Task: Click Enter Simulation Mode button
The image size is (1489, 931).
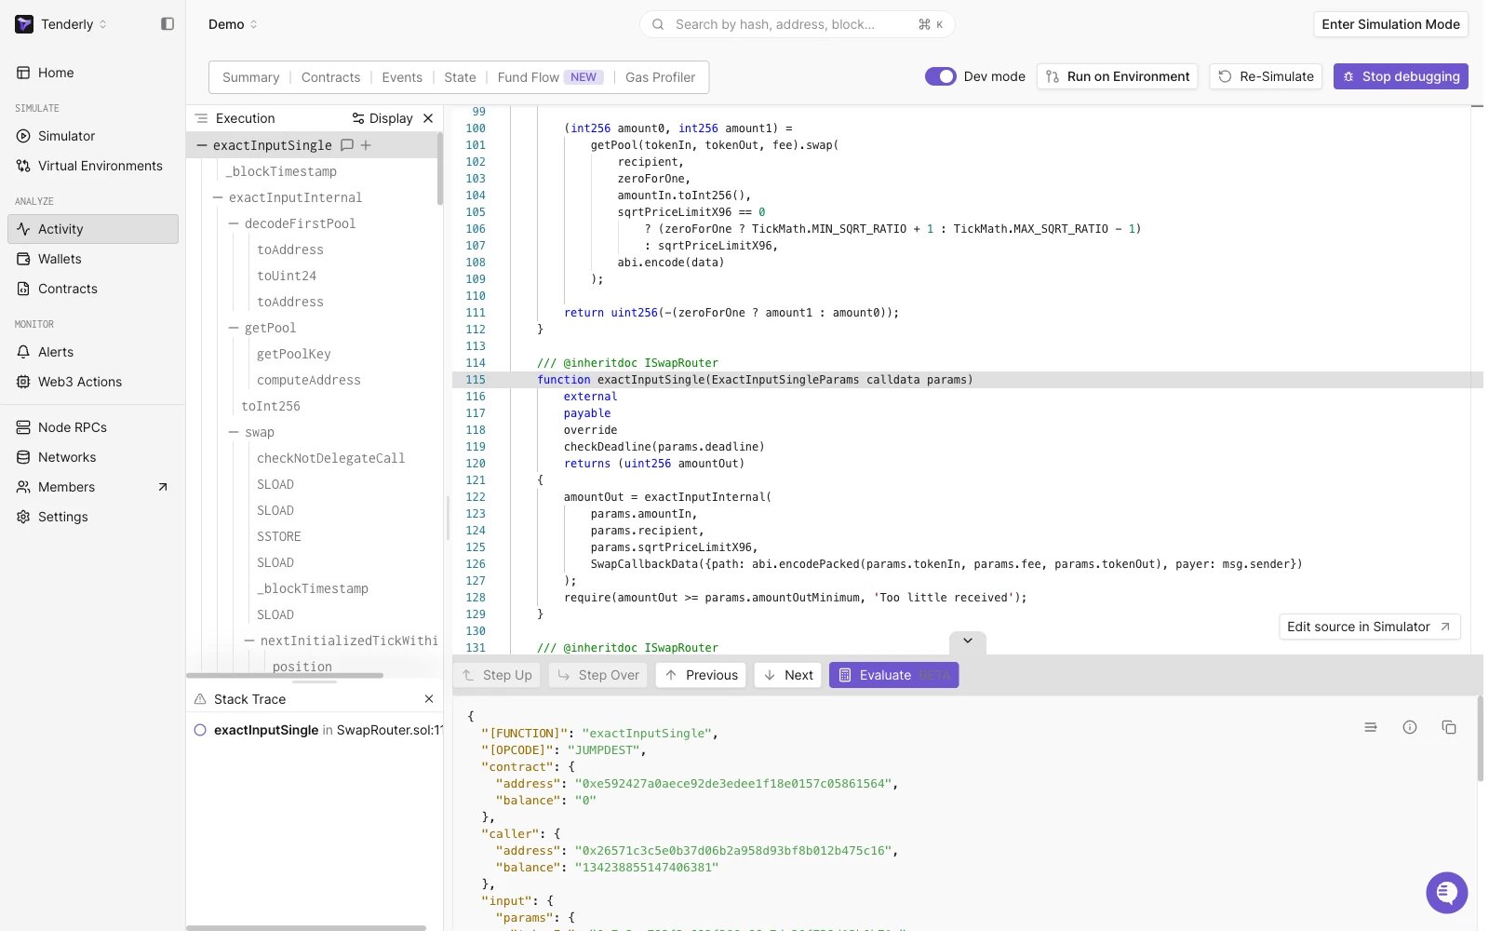Action: pos(1390,24)
